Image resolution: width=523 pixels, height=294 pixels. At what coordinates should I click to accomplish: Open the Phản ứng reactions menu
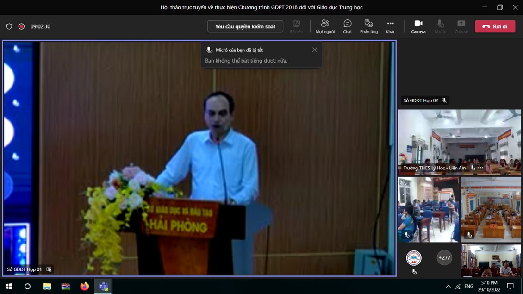368,26
